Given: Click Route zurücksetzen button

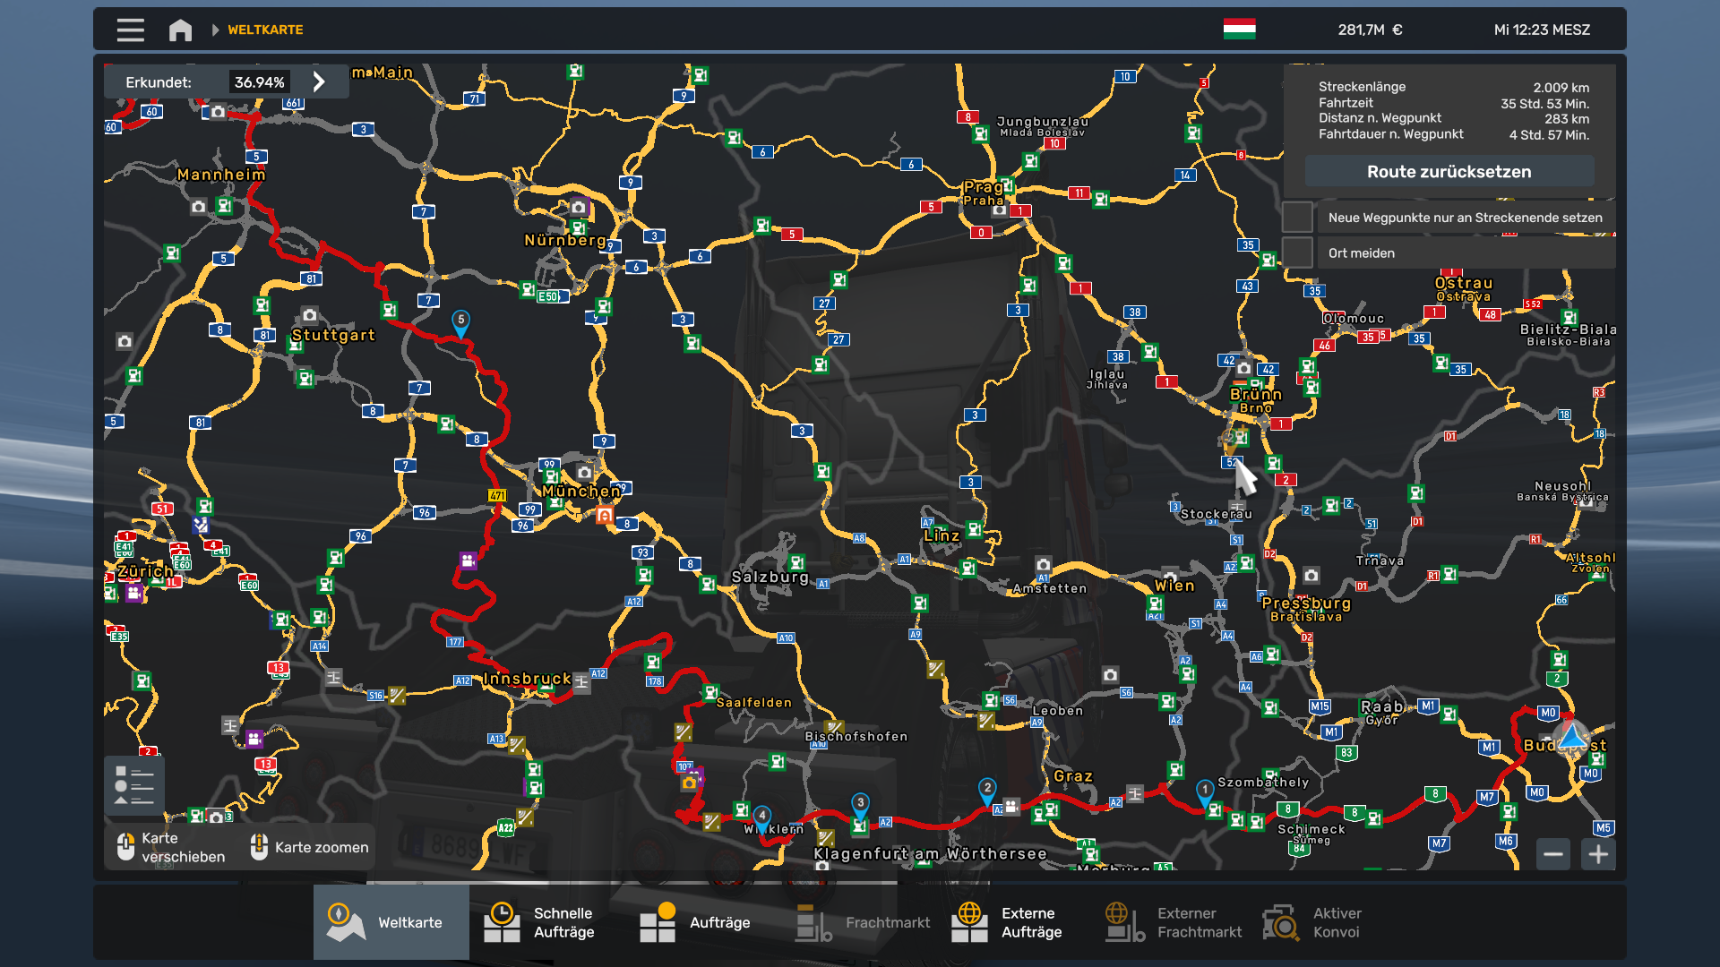Looking at the screenshot, I should 1449,171.
